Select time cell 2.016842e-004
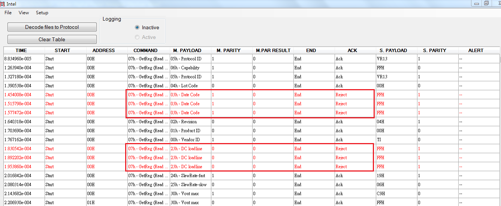This screenshot has width=501, height=206. 24,176
